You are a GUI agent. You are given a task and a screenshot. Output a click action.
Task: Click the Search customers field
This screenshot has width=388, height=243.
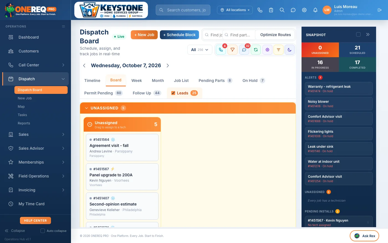tap(183, 10)
